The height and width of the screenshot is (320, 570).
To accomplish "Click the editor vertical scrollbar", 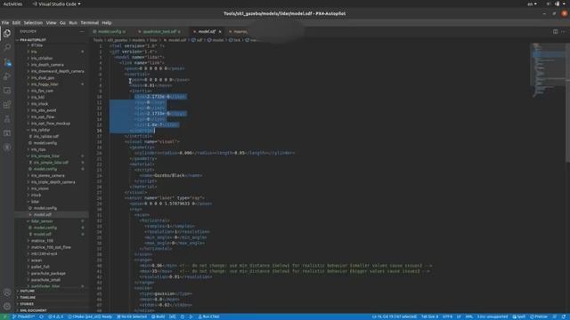I will coord(568,103).
